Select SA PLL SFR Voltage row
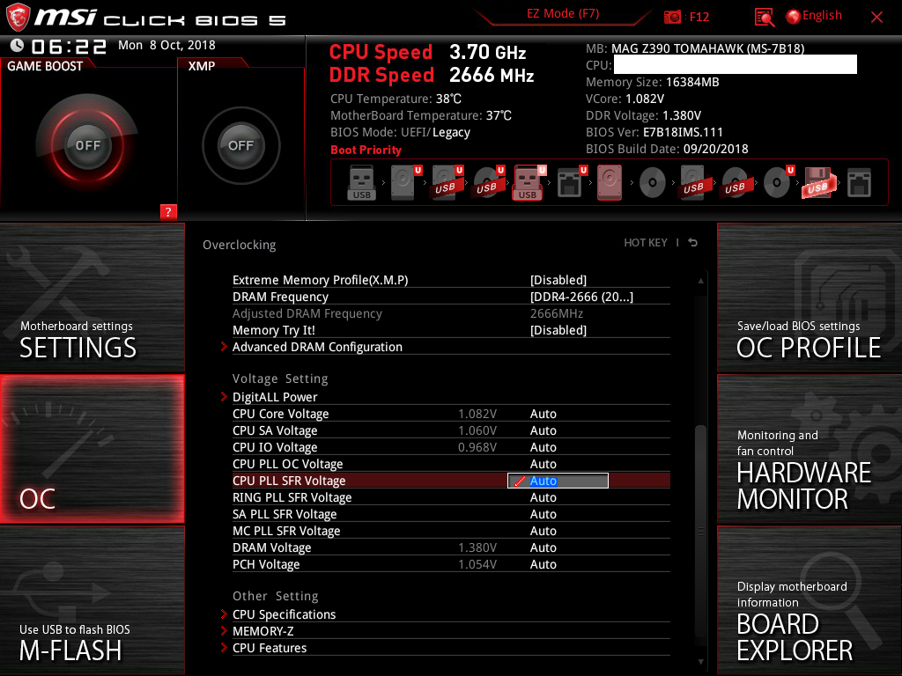The width and height of the screenshot is (902, 676). [x=451, y=514]
